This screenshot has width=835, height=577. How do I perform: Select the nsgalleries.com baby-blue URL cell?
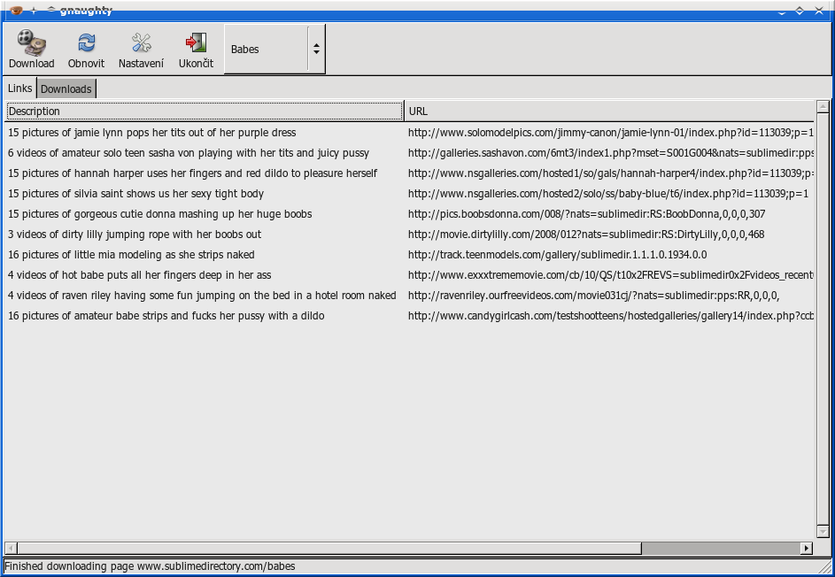610,193
